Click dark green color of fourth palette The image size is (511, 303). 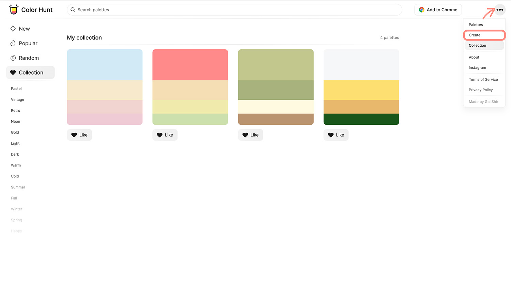[x=361, y=119]
